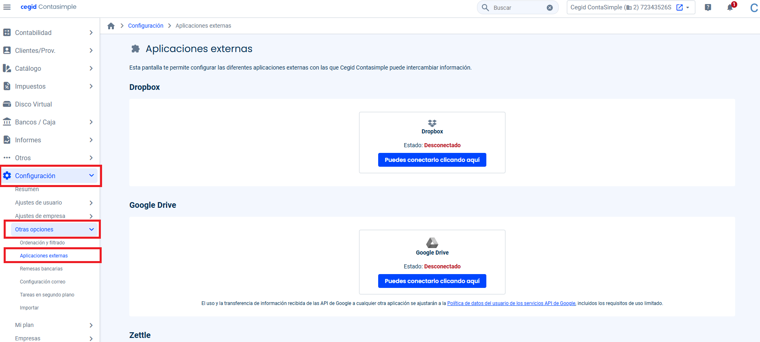Expand Ajustes de empresa chevron
The height and width of the screenshot is (342, 760).
pos(91,216)
